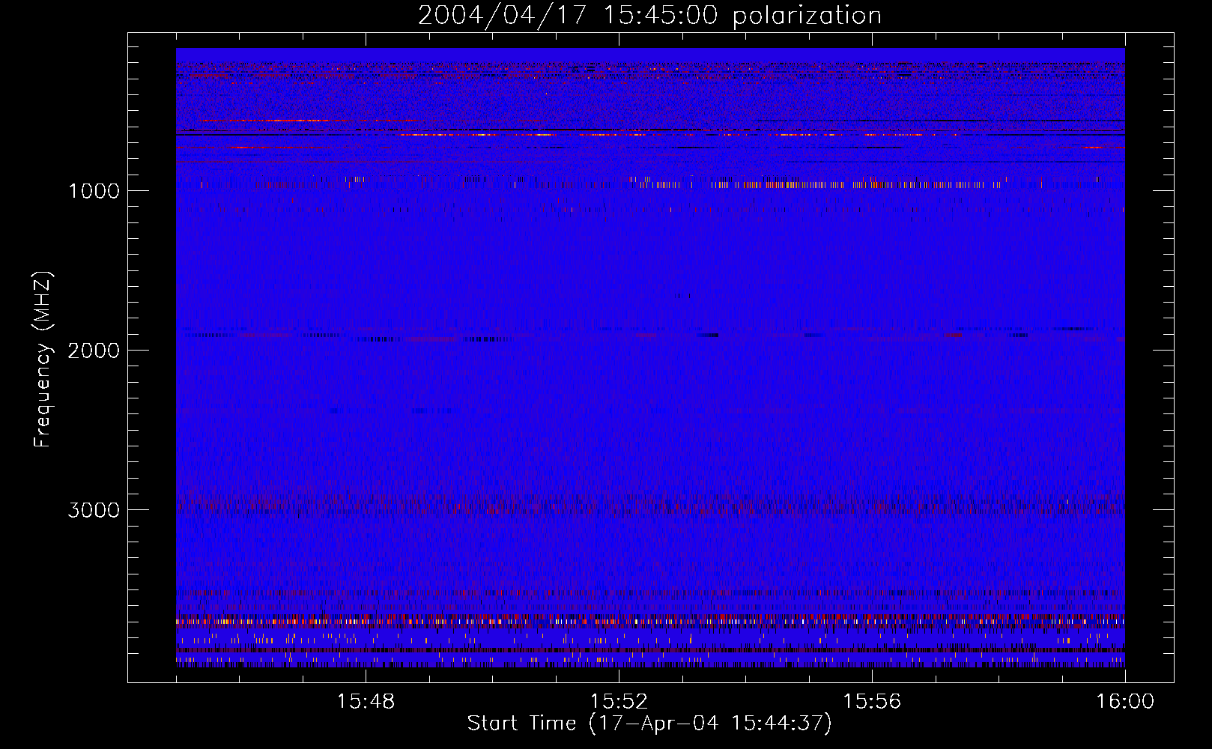Image resolution: width=1212 pixels, height=749 pixels.
Task: Click the plot title "2004/04/17 15:45:00 polarization"
Action: [649, 16]
